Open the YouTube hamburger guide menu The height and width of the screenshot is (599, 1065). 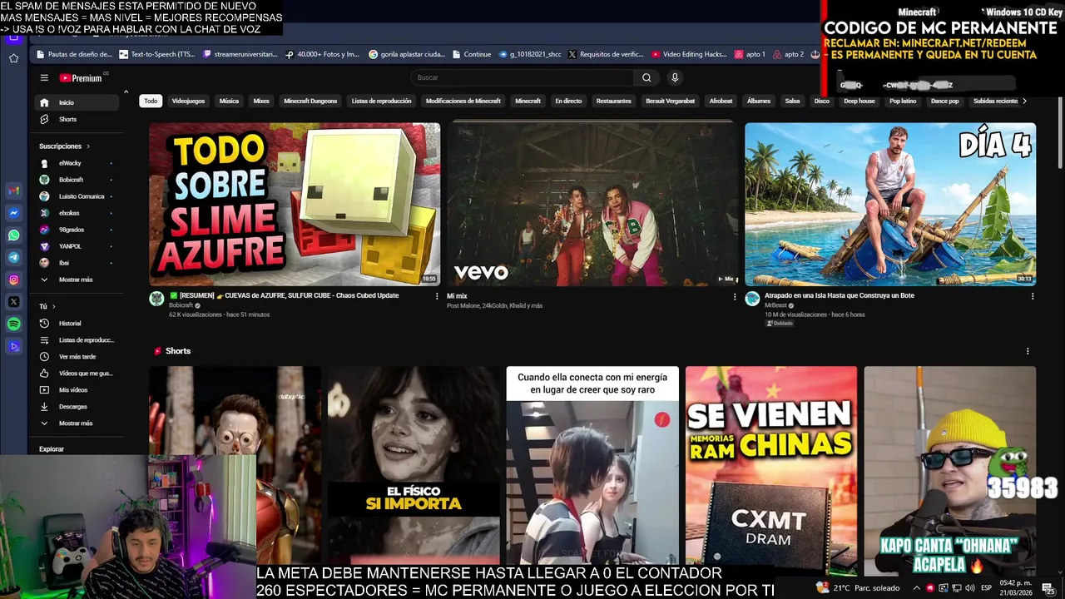(44, 77)
